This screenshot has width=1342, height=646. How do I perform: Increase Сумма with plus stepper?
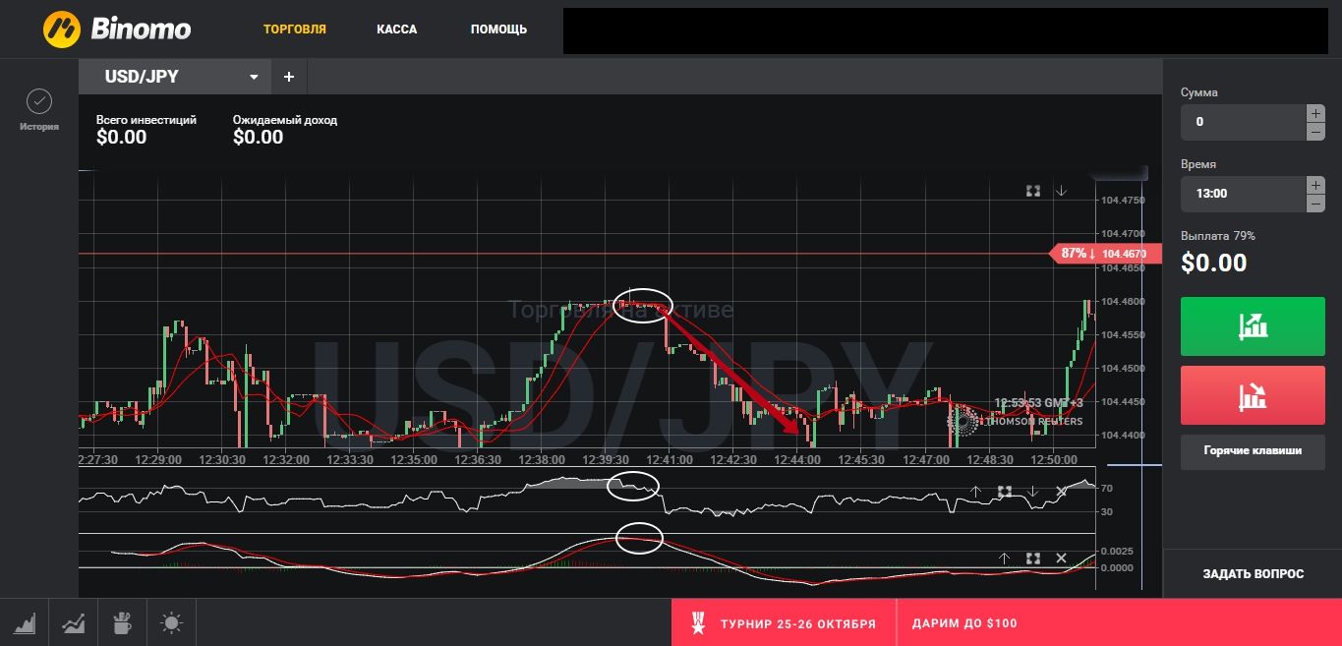click(1315, 113)
